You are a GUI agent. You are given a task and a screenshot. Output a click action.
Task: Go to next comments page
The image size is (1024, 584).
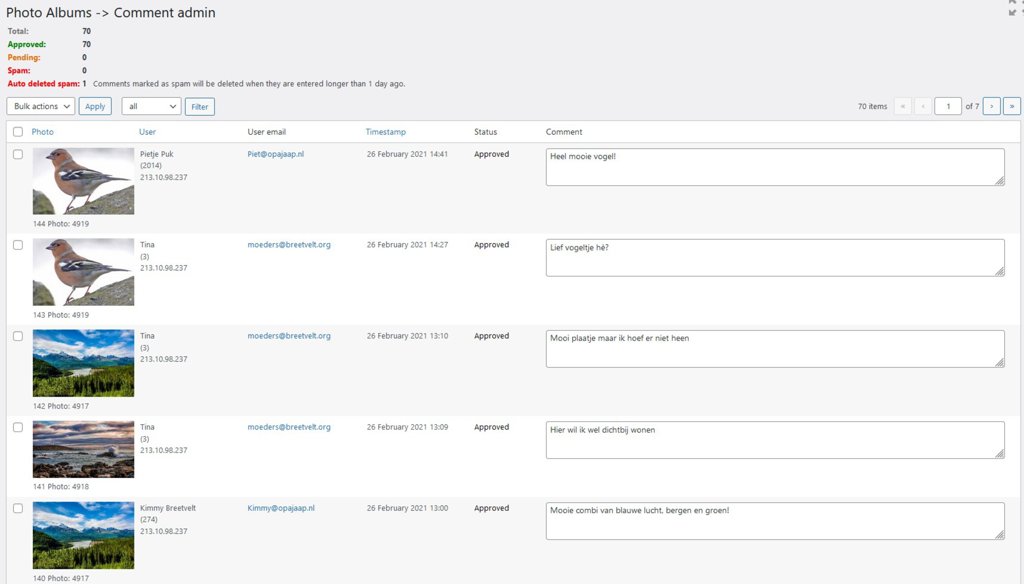(x=991, y=106)
